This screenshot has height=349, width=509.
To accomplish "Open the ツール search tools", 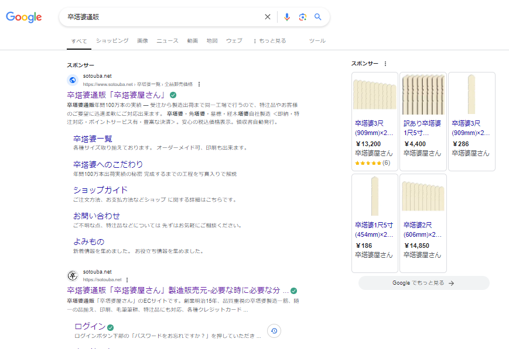I will 317,41.
